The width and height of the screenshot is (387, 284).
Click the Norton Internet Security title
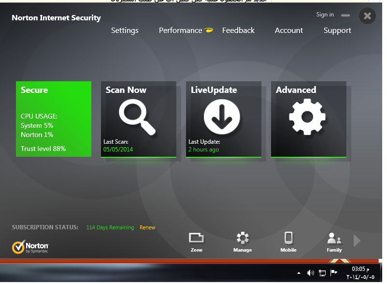pyautogui.click(x=56, y=18)
